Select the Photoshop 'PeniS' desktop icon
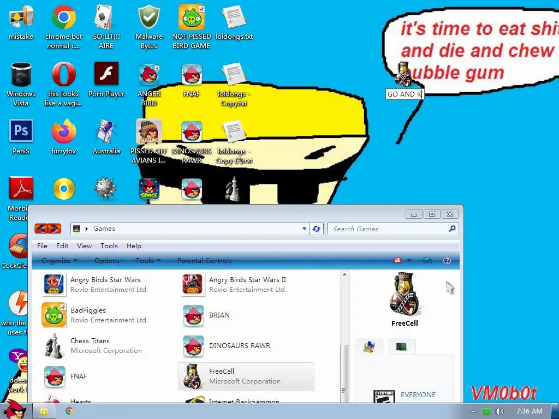Screen dimensions: 559x419 (21, 136)
